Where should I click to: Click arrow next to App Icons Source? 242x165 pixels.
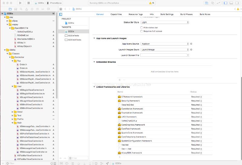pos(191,44)
